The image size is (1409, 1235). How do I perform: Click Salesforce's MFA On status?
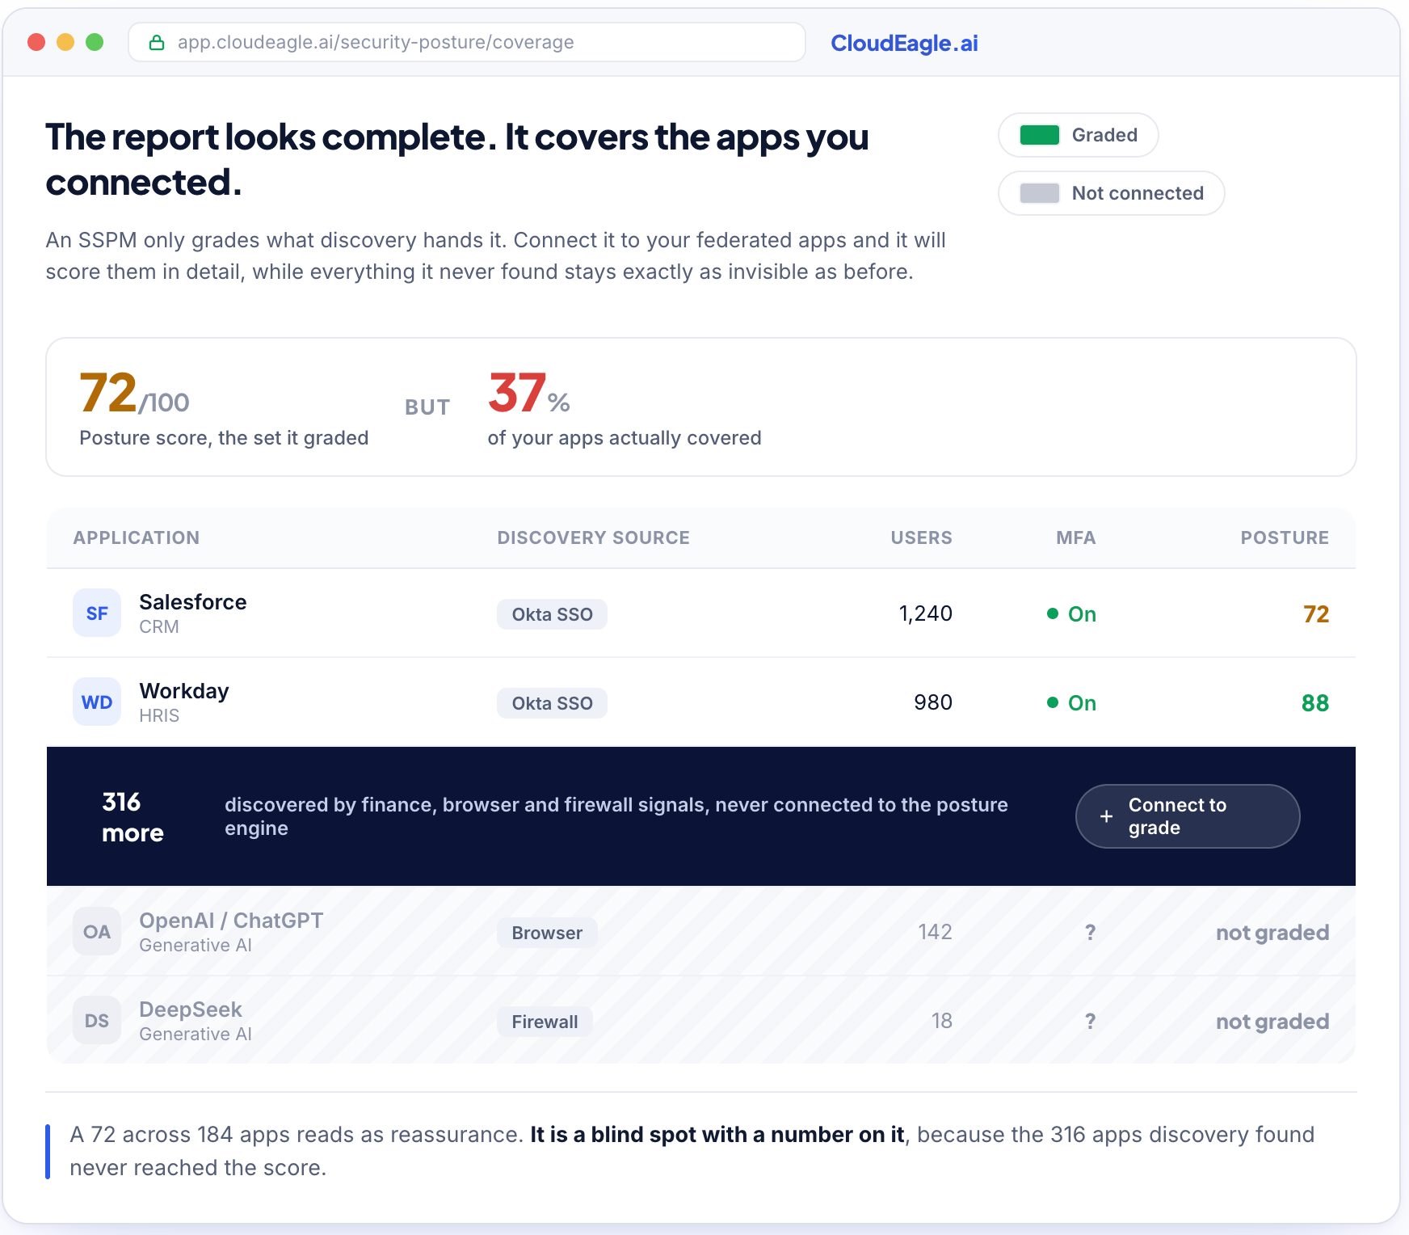(x=1072, y=614)
